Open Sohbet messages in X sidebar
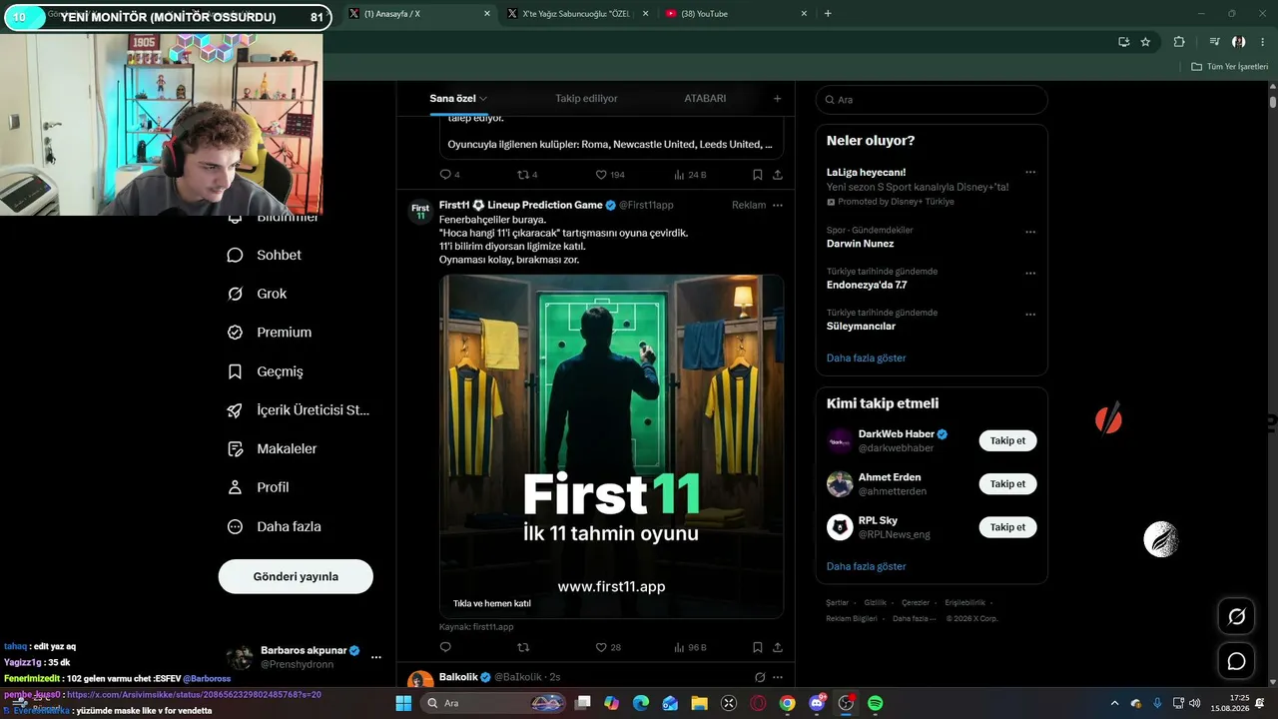The image size is (1278, 719). pyautogui.click(x=265, y=255)
